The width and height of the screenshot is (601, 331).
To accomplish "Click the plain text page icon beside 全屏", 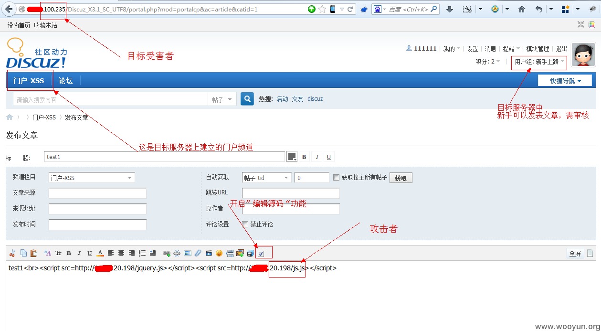I will [x=590, y=253].
